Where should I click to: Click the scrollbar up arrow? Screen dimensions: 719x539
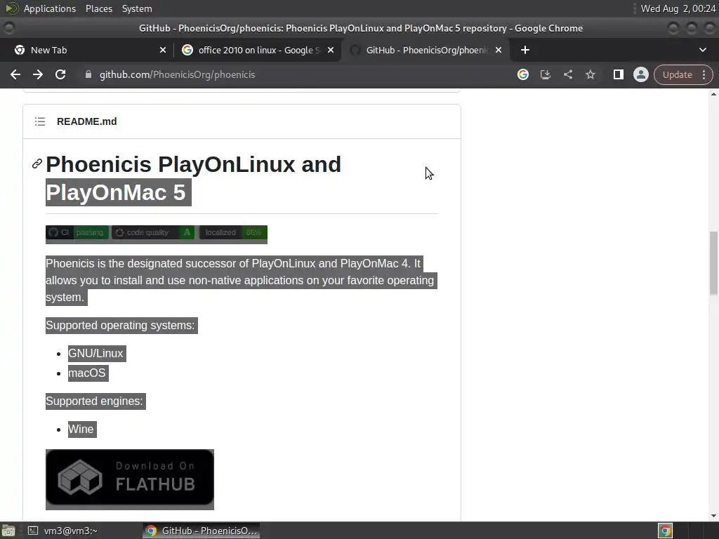pos(713,94)
